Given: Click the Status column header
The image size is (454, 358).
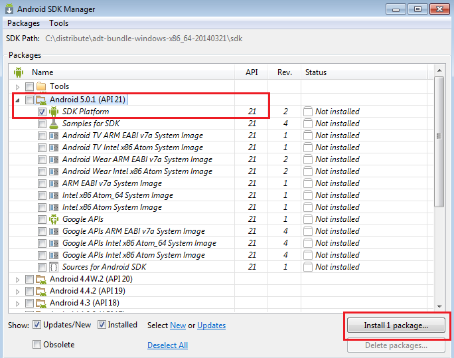Looking at the screenshot, I should click(364, 72).
